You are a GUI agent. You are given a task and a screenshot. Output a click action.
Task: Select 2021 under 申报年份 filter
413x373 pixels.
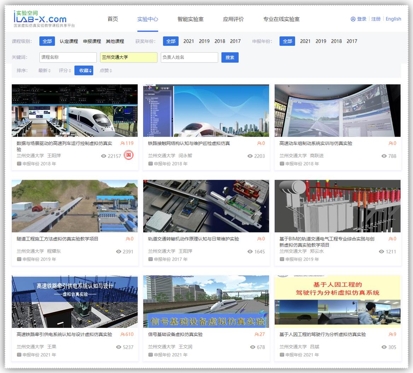click(305, 41)
